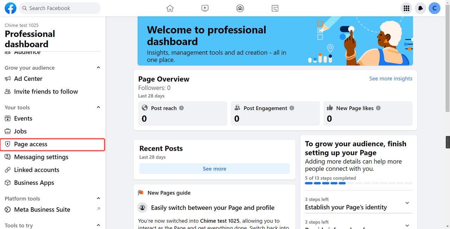Click the Facebook logo icon
The image size is (450, 229).
tap(10, 8)
